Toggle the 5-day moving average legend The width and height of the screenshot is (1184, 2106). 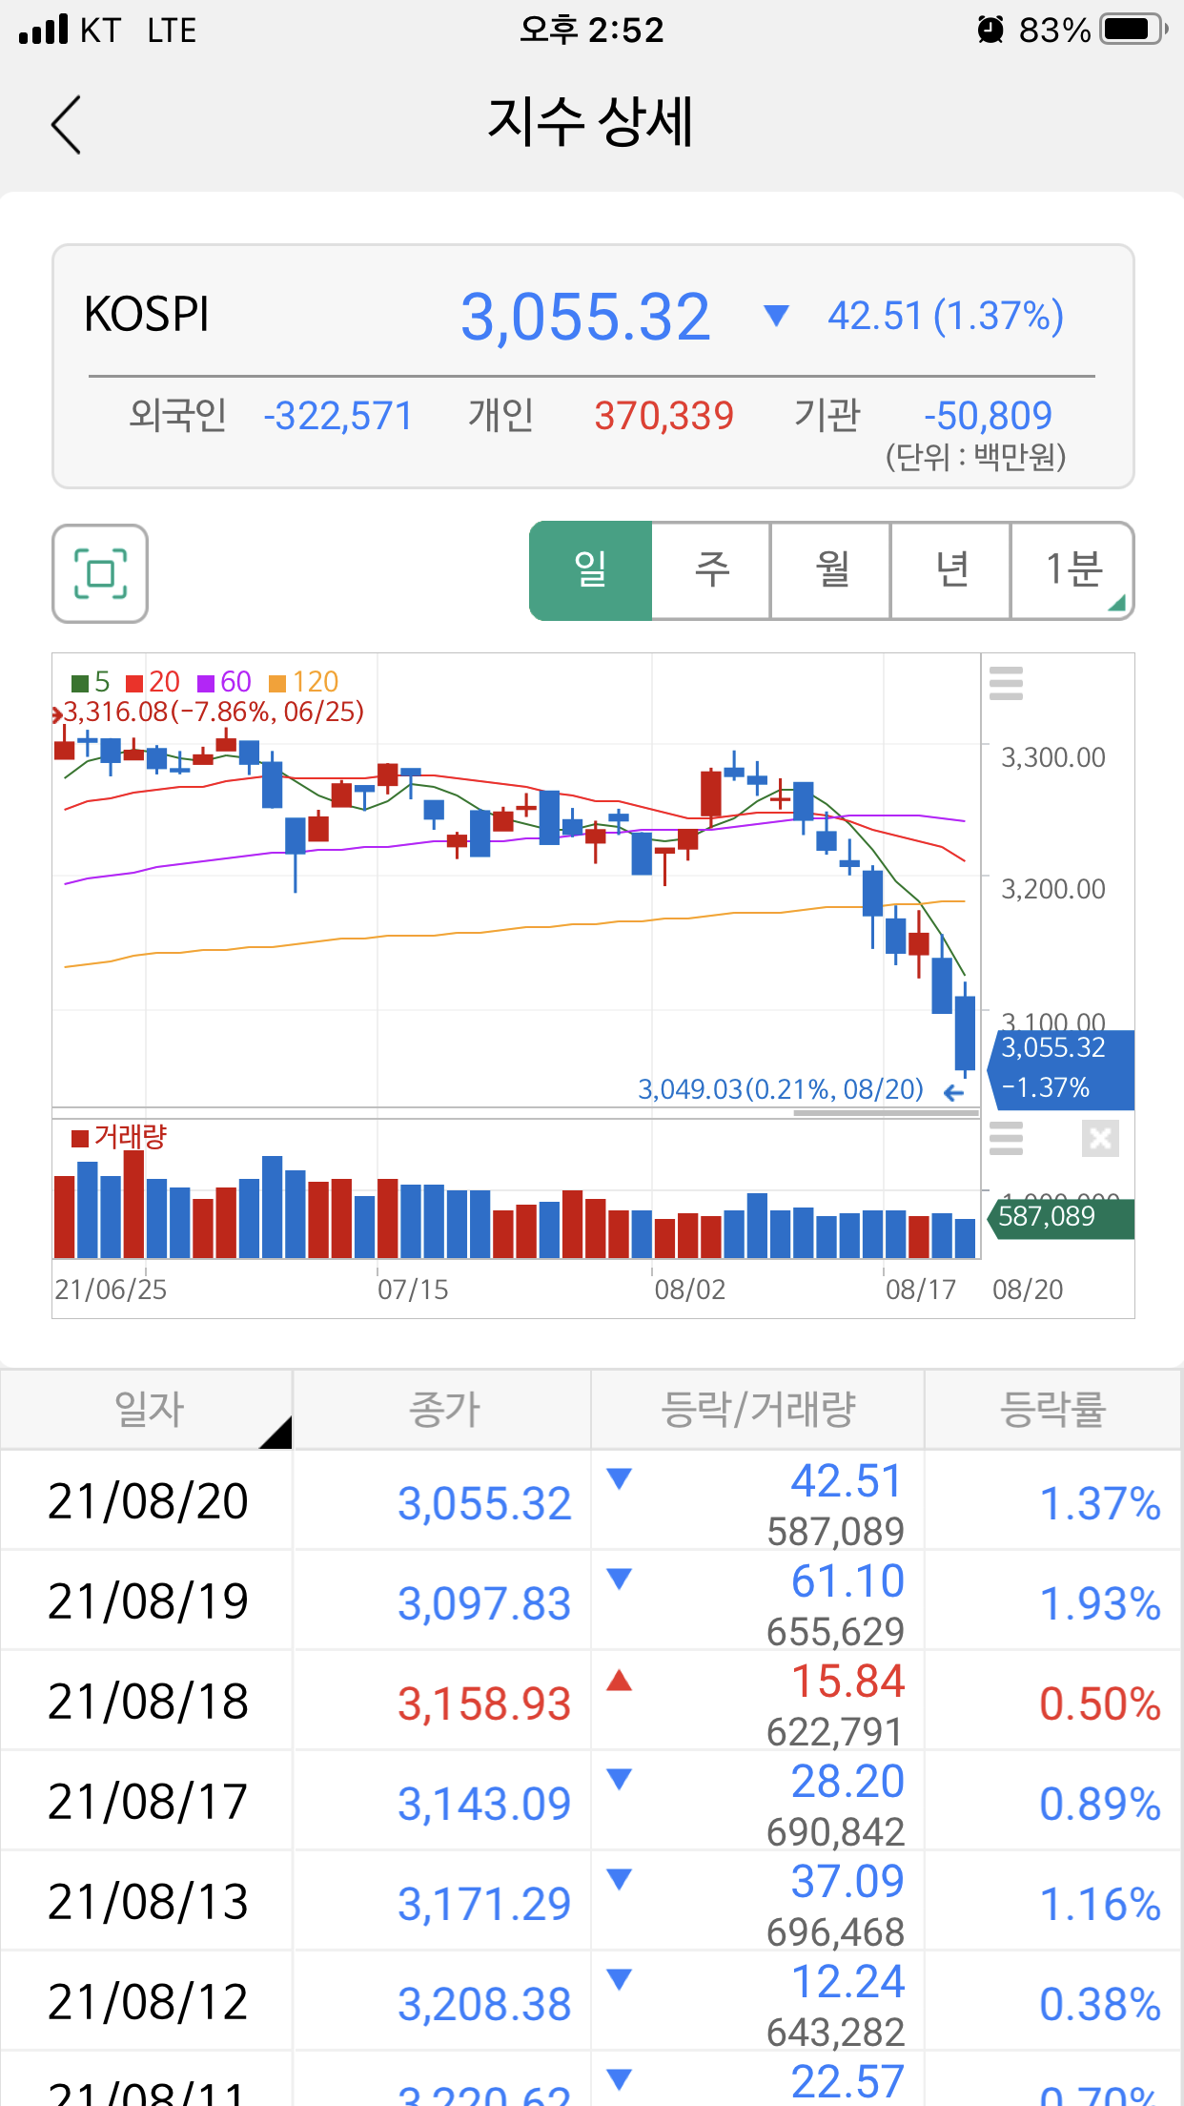(92, 682)
